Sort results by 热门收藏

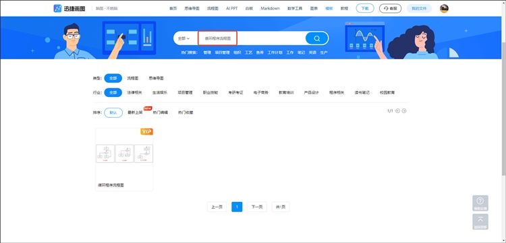[x=186, y=112]
